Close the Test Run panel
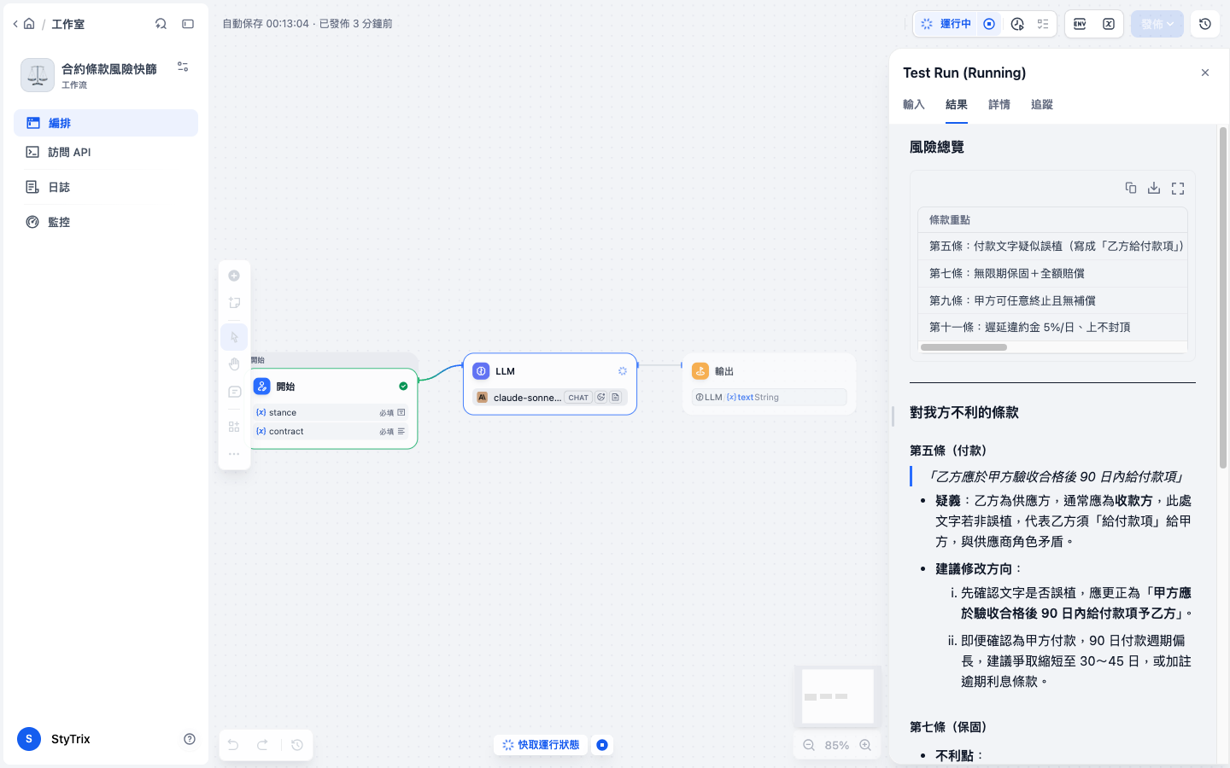This screenshot has height=768, width=1230. coord(1205,73)
